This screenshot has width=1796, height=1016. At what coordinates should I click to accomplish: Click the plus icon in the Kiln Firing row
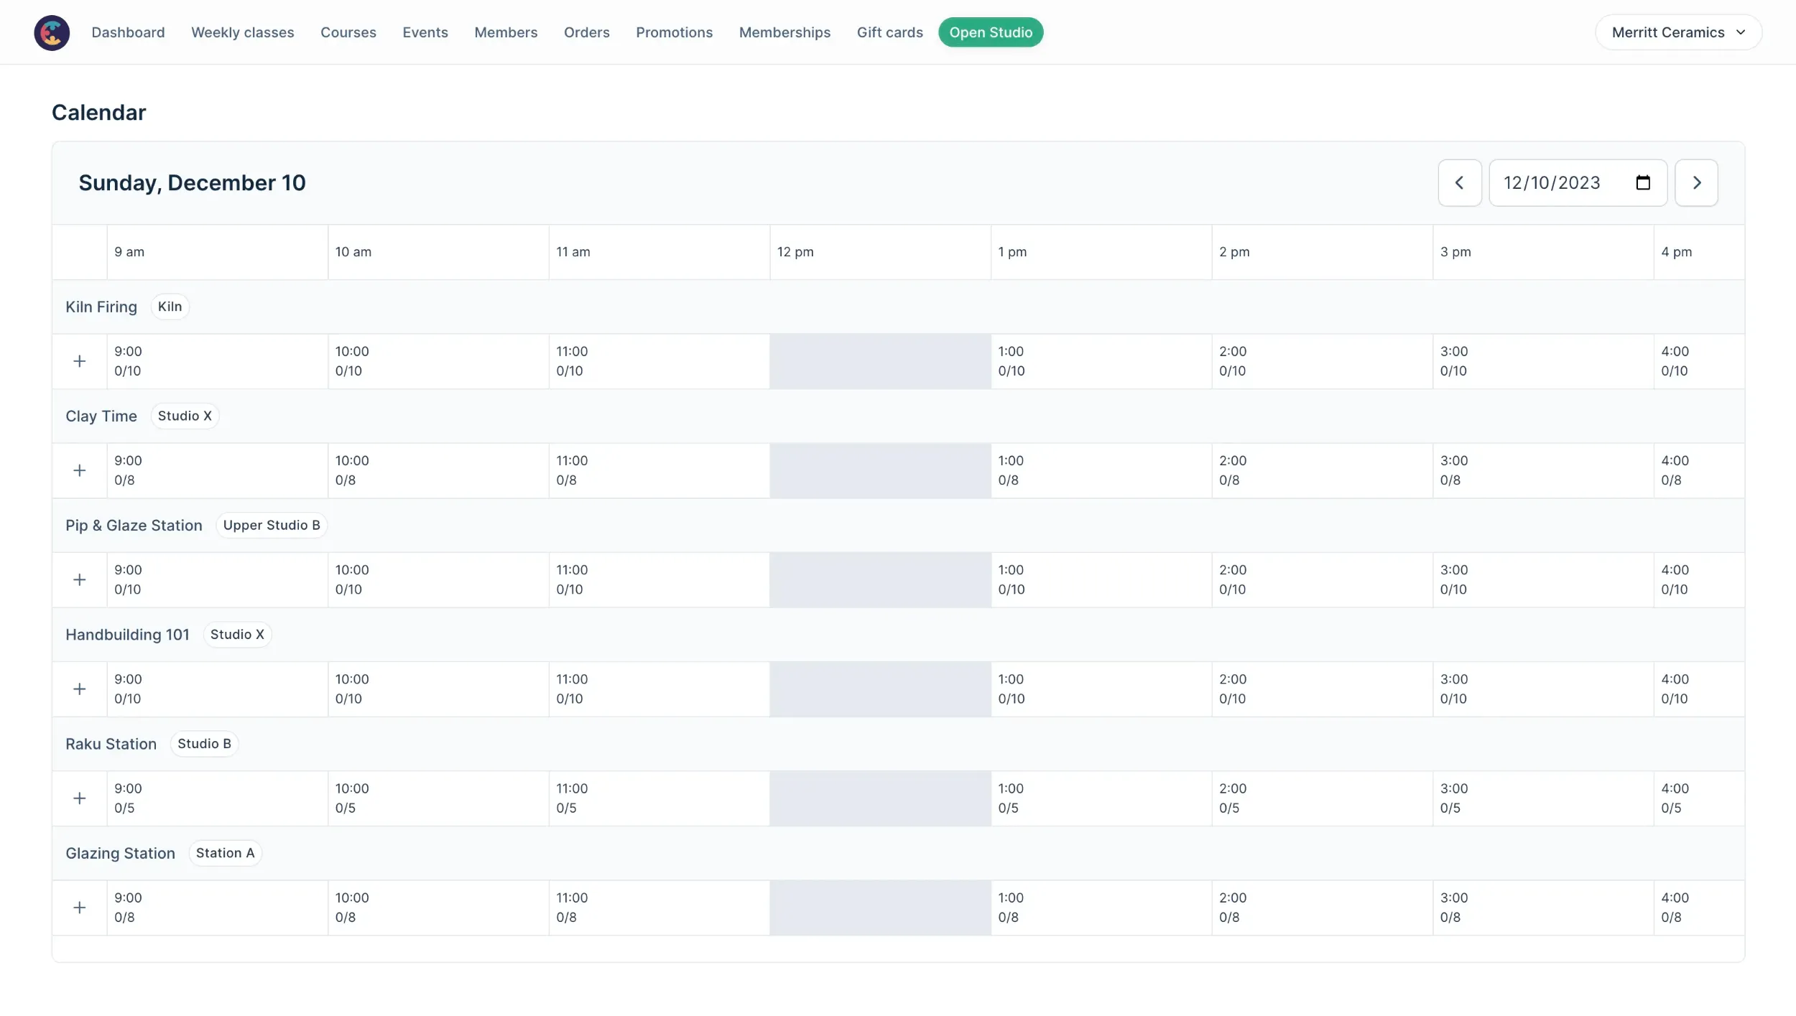pos(80,361)
